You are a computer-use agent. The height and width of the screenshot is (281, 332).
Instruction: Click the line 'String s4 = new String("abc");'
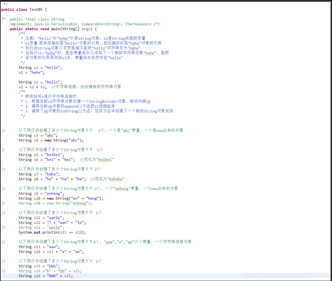click(51, 140)
